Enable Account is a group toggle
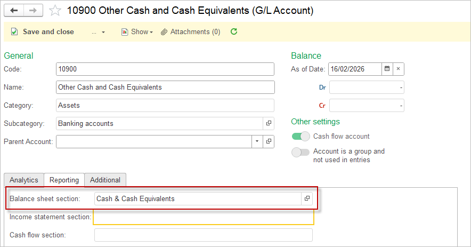This screenshot has width=471, height=247. point(301,152)
